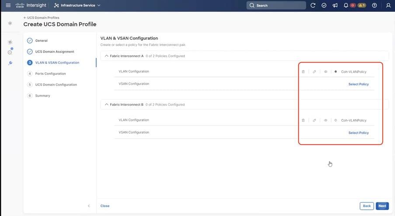Viewport: 395px width, 216px height.
Task: Open the notifications bell icon
Action: 346,5
